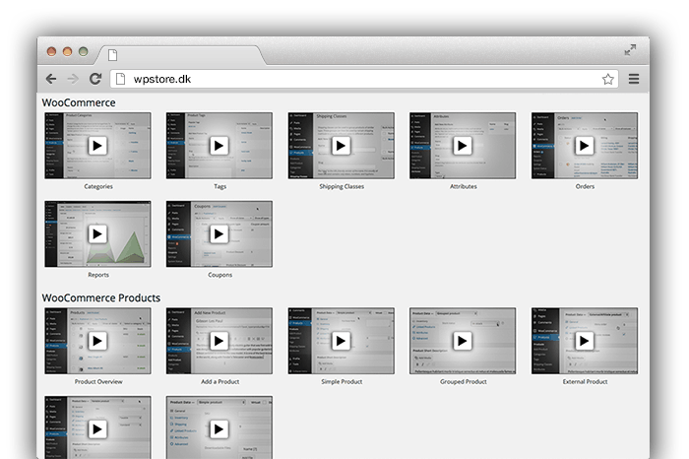689x459 pixels.
Task: Bookmark the page with the star icon
Action: click(x=607, y=79)
